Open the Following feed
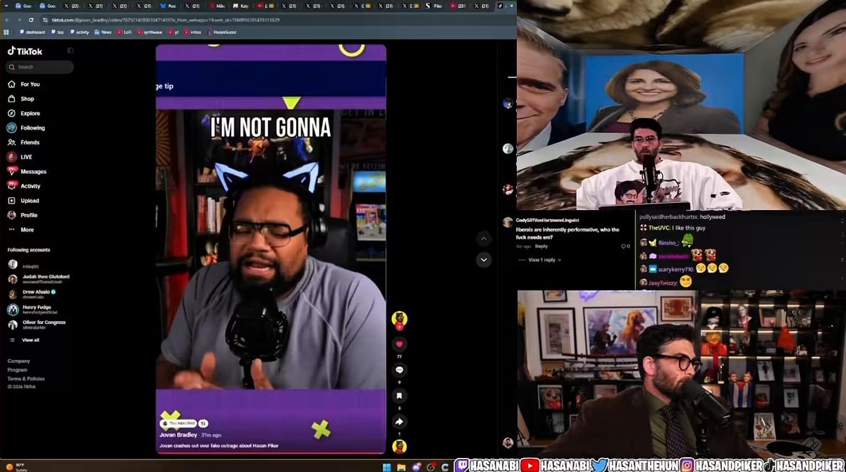This screenshot has height=472, width=846. [x=26, y=128]
